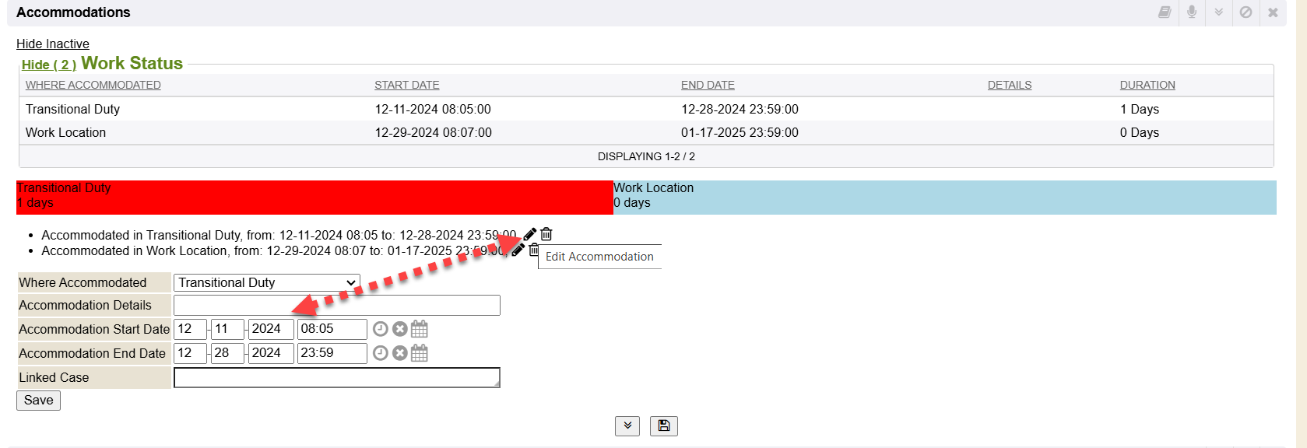This screenshot has height=448, width=1307.
Task: Click the Accommodation Details text field
Action: point(336,305)
